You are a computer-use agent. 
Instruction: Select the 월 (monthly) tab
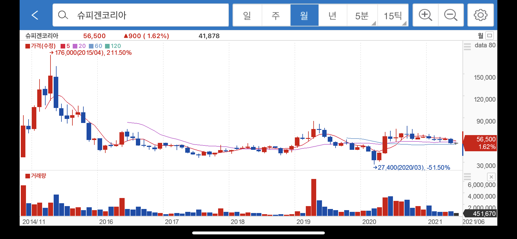(304, 15)
